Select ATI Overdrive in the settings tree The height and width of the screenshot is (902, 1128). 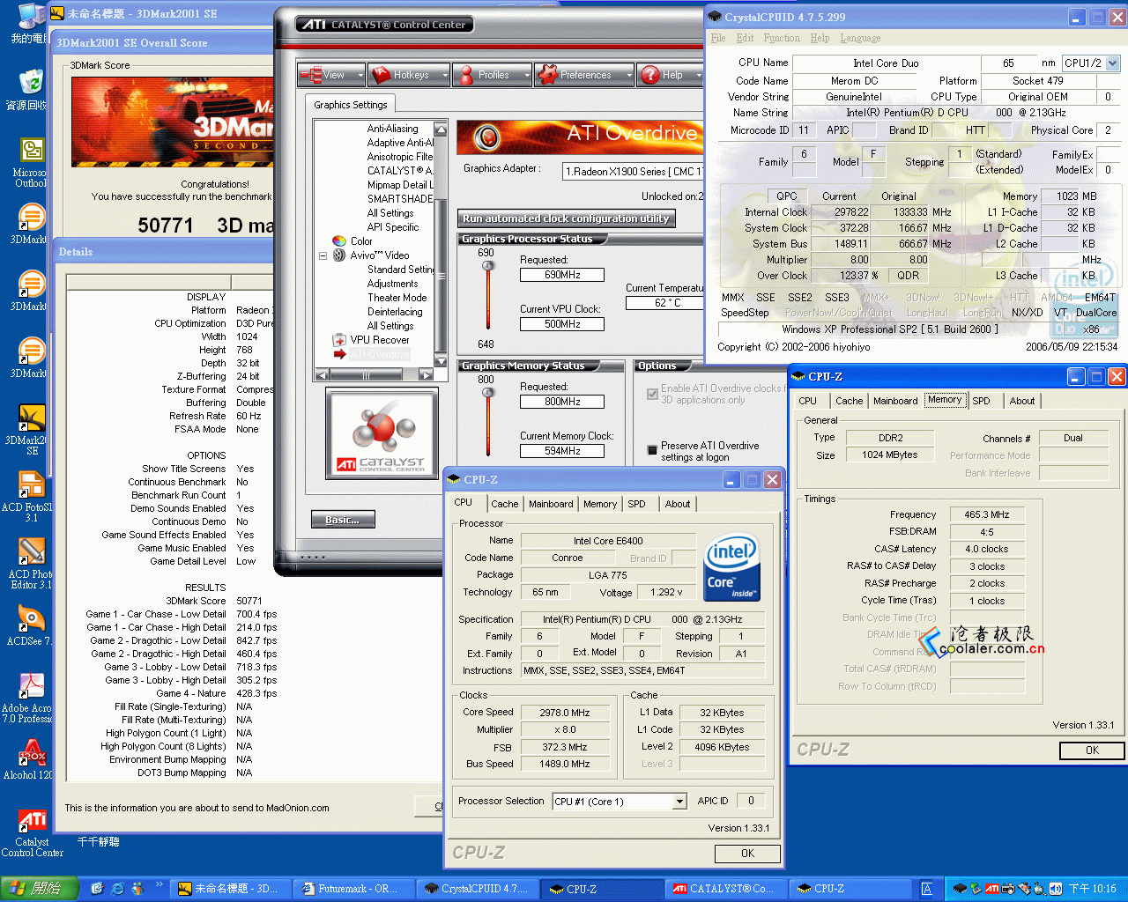pyautogui.click(x=379, y=354)
